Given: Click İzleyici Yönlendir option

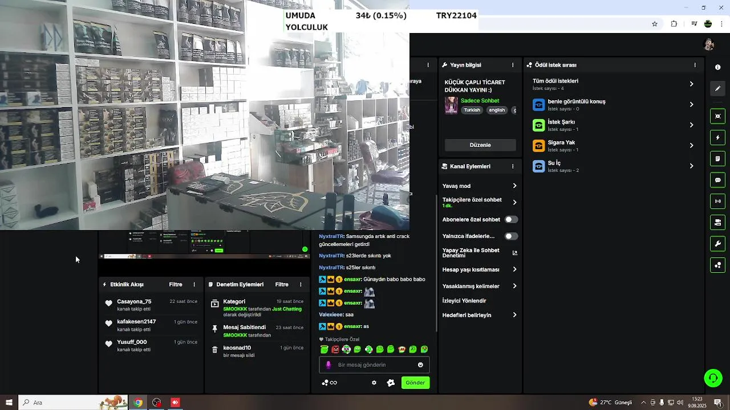Looking at the screenshot, I should [464, 301].
